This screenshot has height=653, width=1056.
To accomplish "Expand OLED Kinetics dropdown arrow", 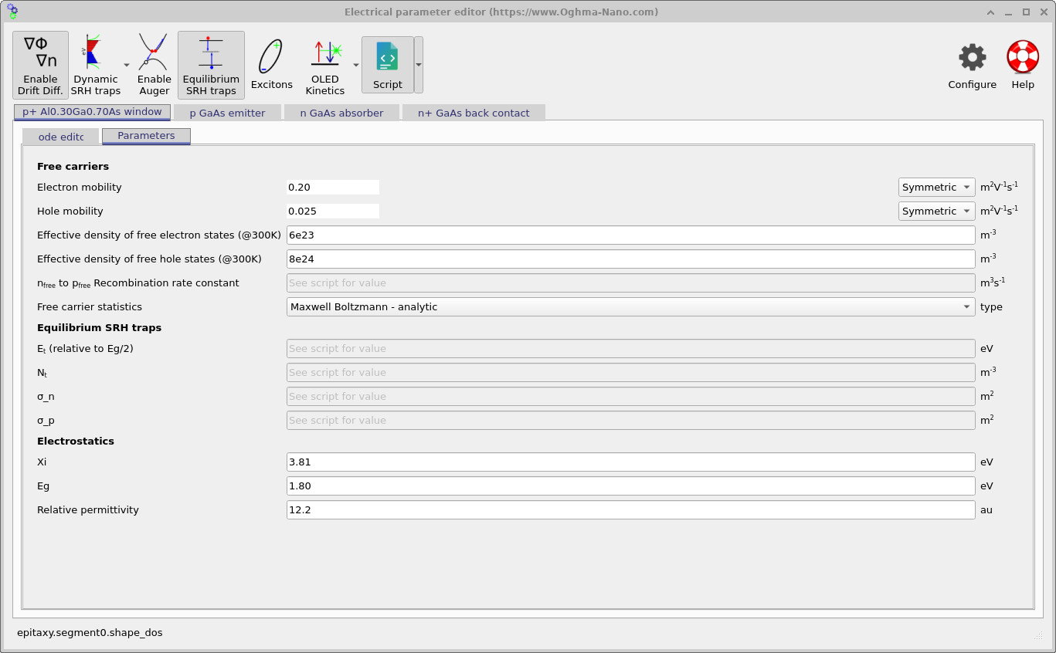I will point(356,66).
